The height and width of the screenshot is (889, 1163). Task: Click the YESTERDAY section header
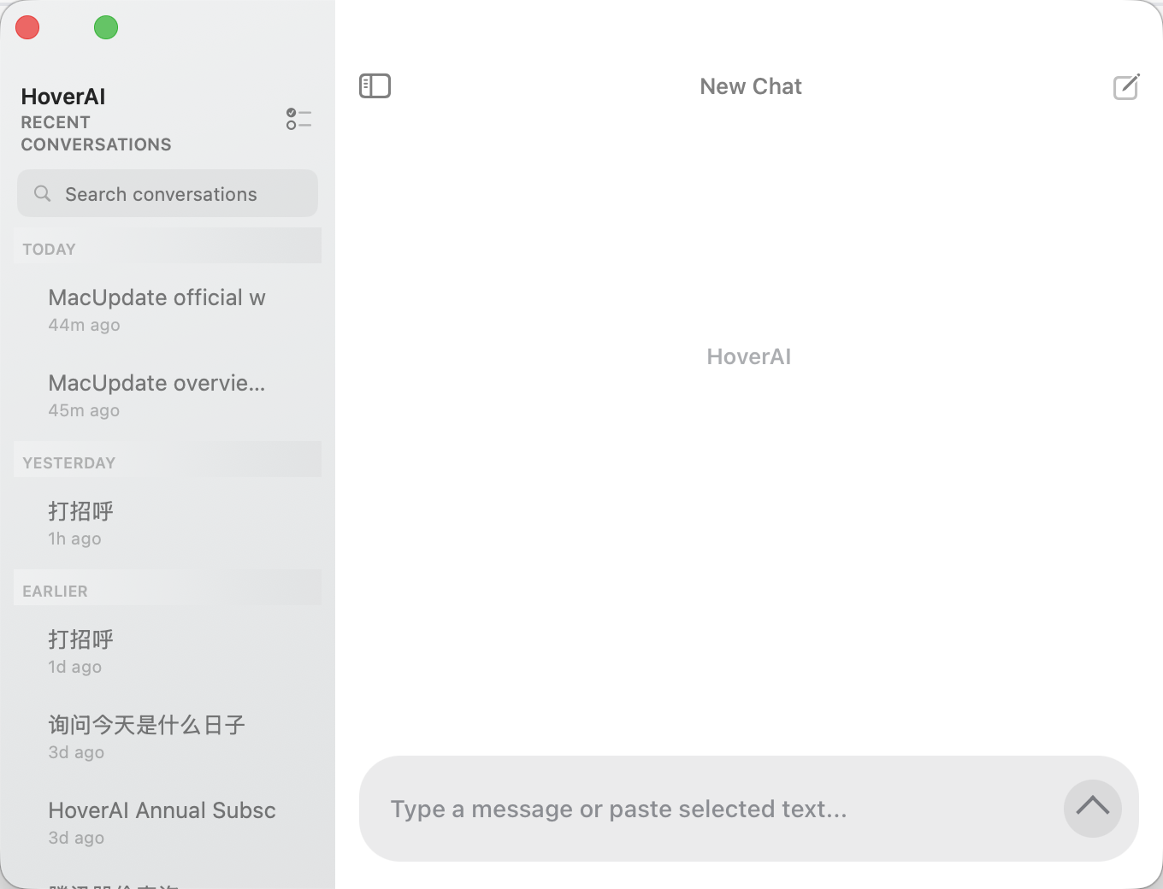click(168, 459)
